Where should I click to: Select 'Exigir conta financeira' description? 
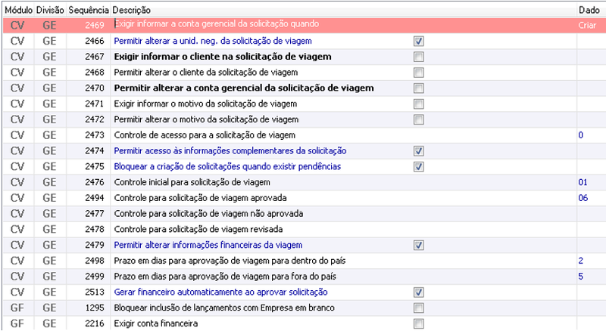(156, 323)
